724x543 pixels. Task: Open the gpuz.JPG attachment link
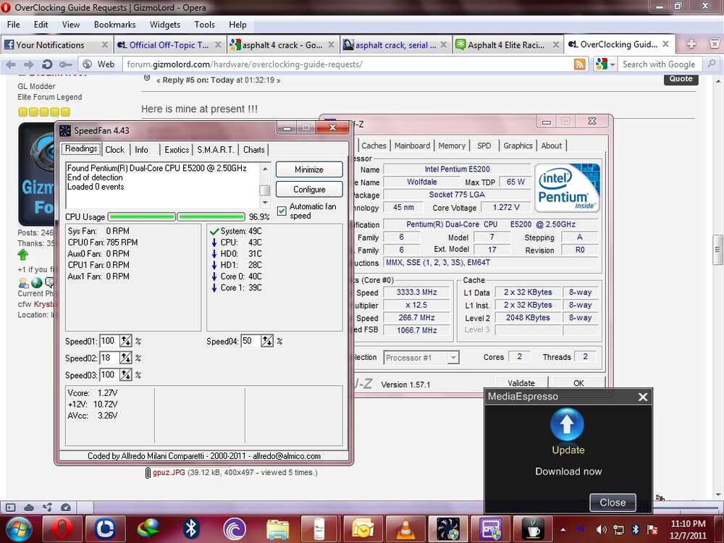point(169,472)
